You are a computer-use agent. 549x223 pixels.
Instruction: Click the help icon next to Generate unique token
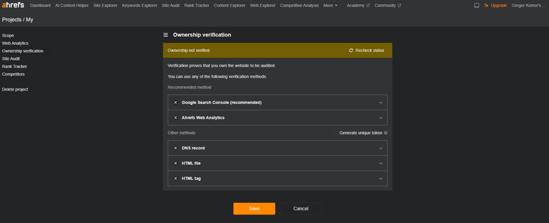click(385, 133)
